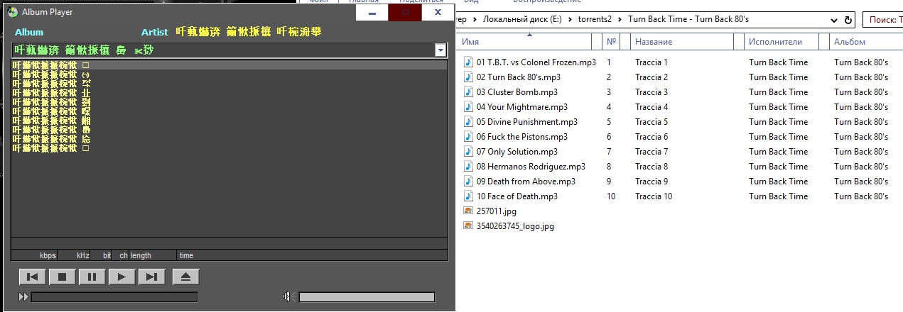Click the Traccia 10 title cell
Screen dimensions: 903x312
click(x=654, y=196)
